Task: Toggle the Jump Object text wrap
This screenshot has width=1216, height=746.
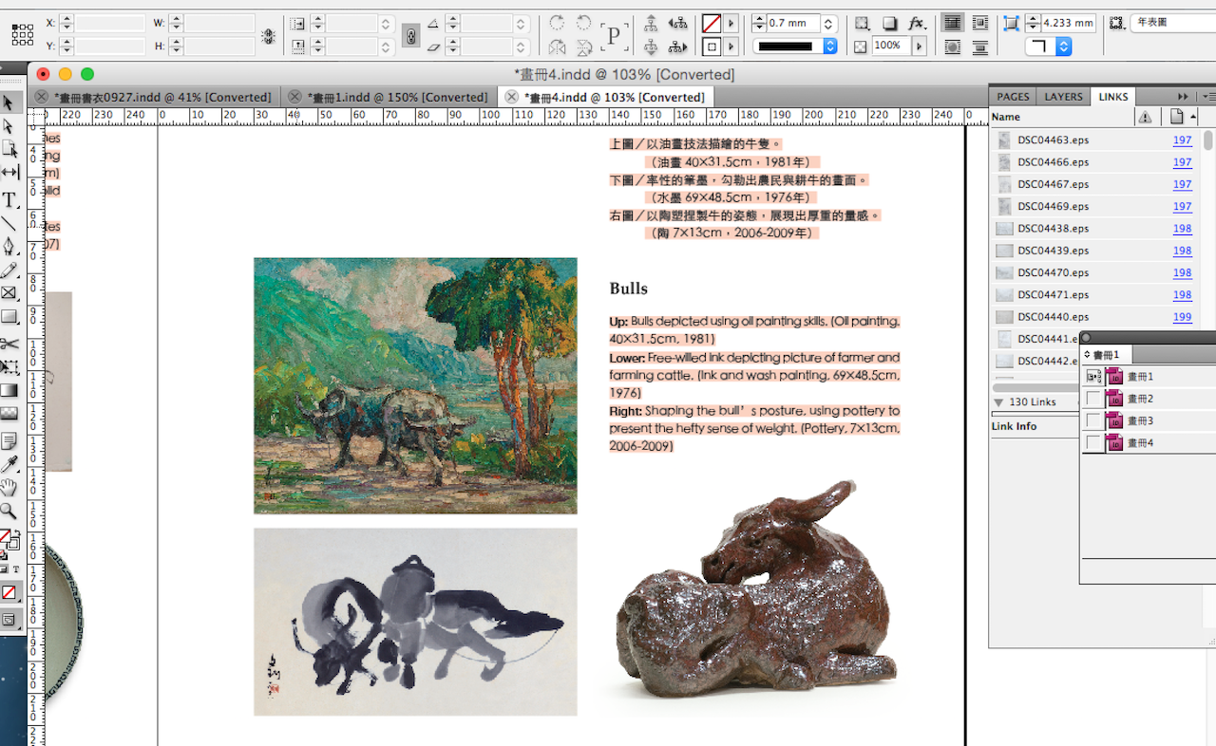Action: [979, 47]
